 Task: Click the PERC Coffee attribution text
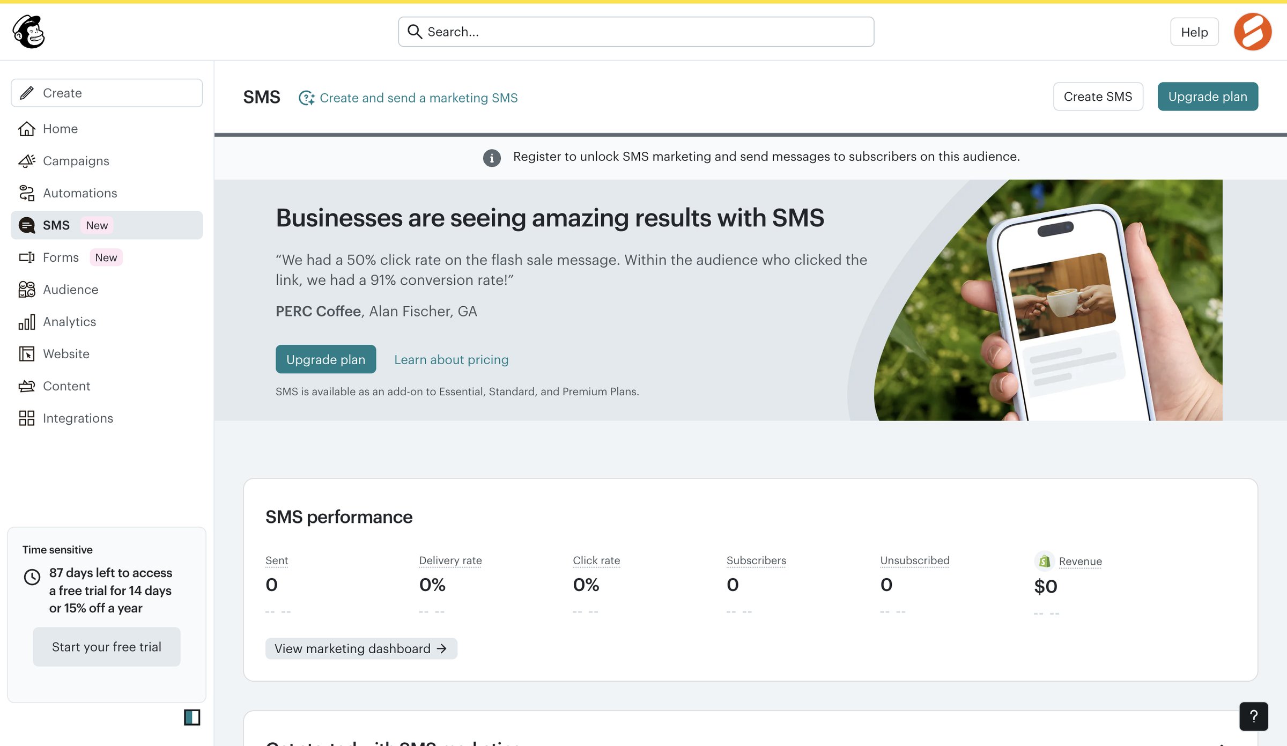tap(376, 311)
